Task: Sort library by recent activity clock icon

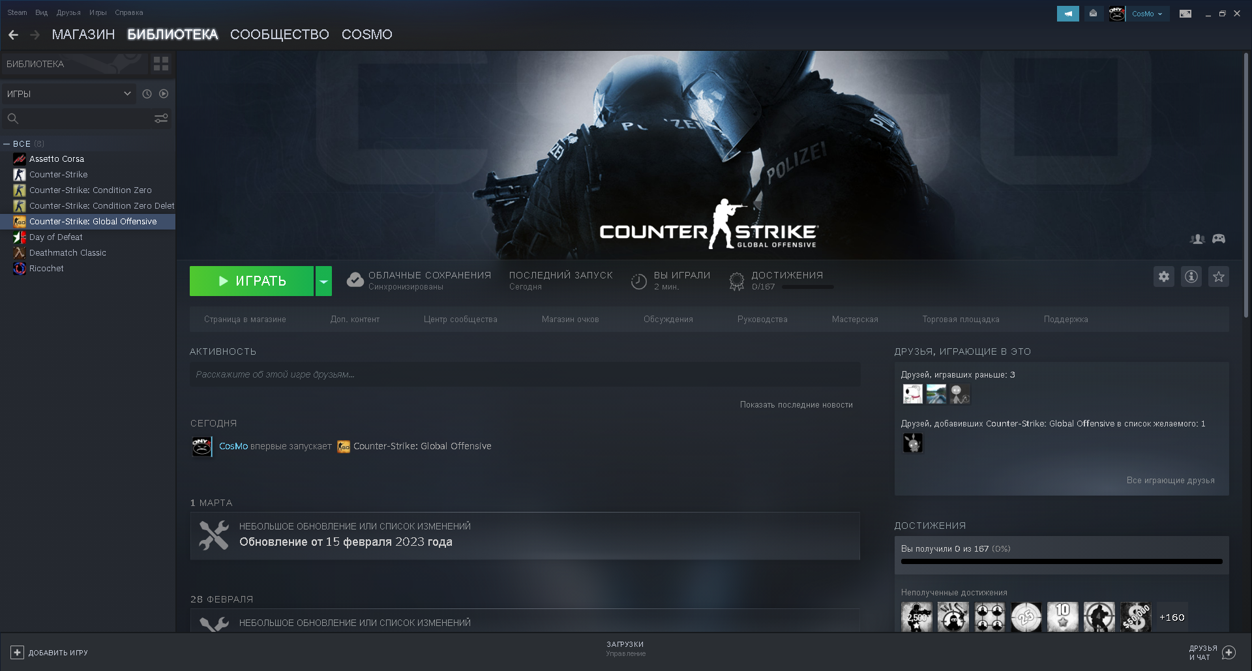Action: [147, 94]
